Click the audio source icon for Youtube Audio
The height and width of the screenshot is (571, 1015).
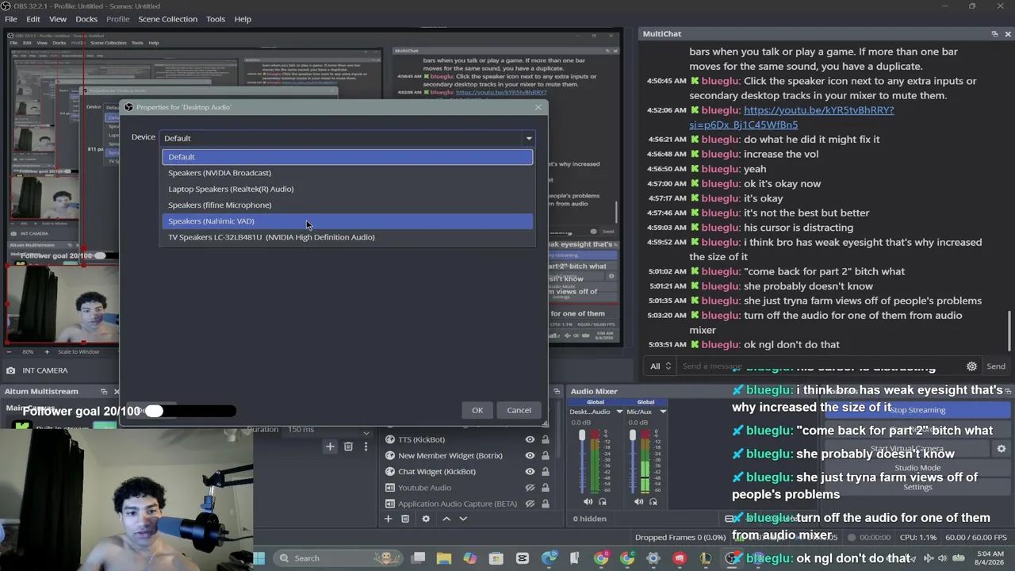click(x=389, y=488)
